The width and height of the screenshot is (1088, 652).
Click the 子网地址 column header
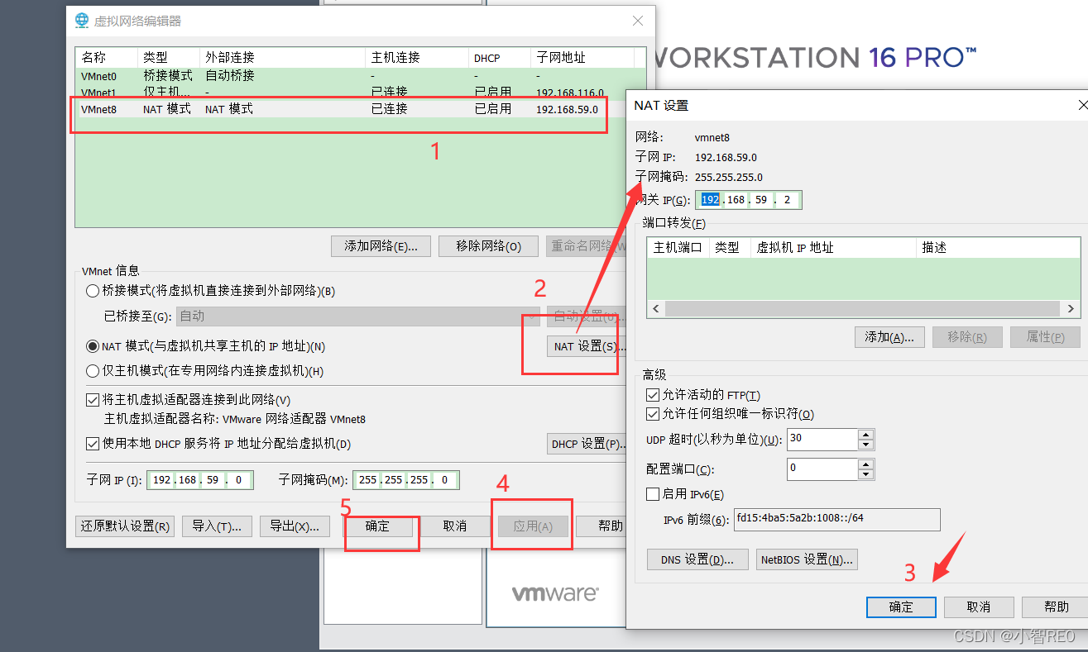tap(582, 58)
